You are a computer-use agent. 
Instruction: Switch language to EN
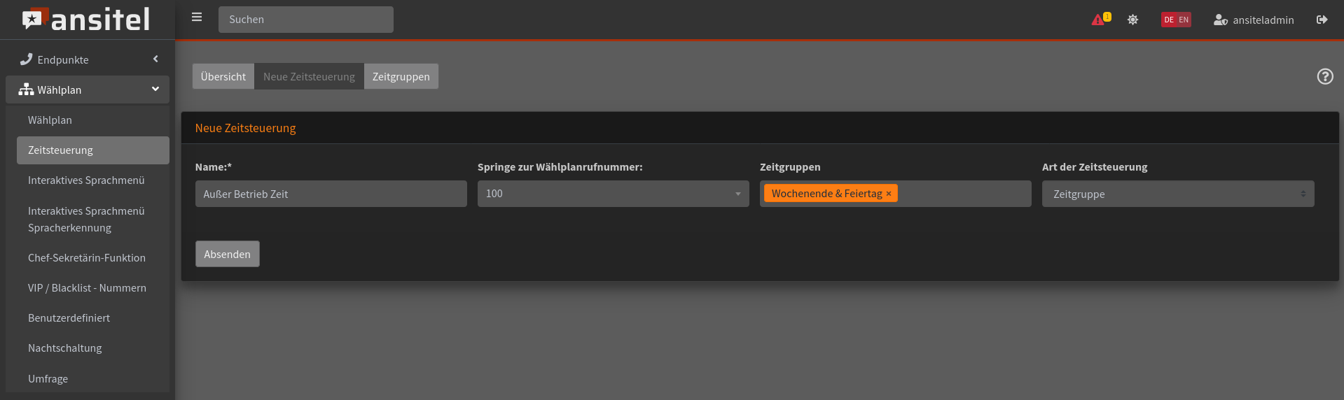point(1184,20)
